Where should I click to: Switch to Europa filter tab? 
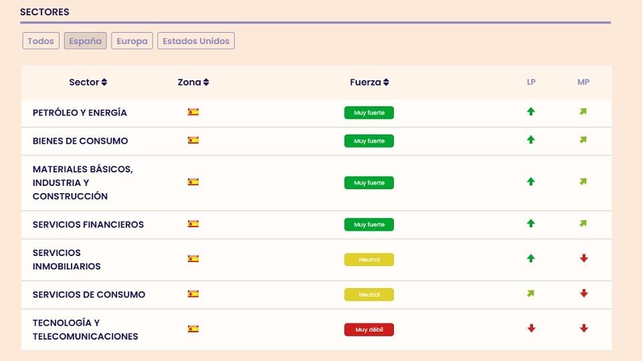132,41
